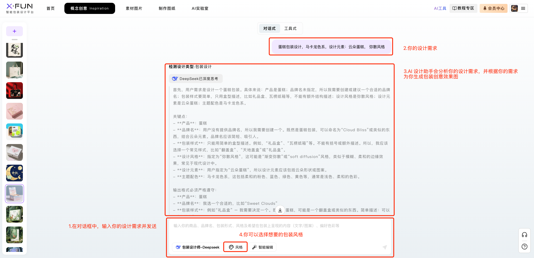
Task: Select the red handbag thumbnail in sidebar
Action: click(x=14, y=91)
